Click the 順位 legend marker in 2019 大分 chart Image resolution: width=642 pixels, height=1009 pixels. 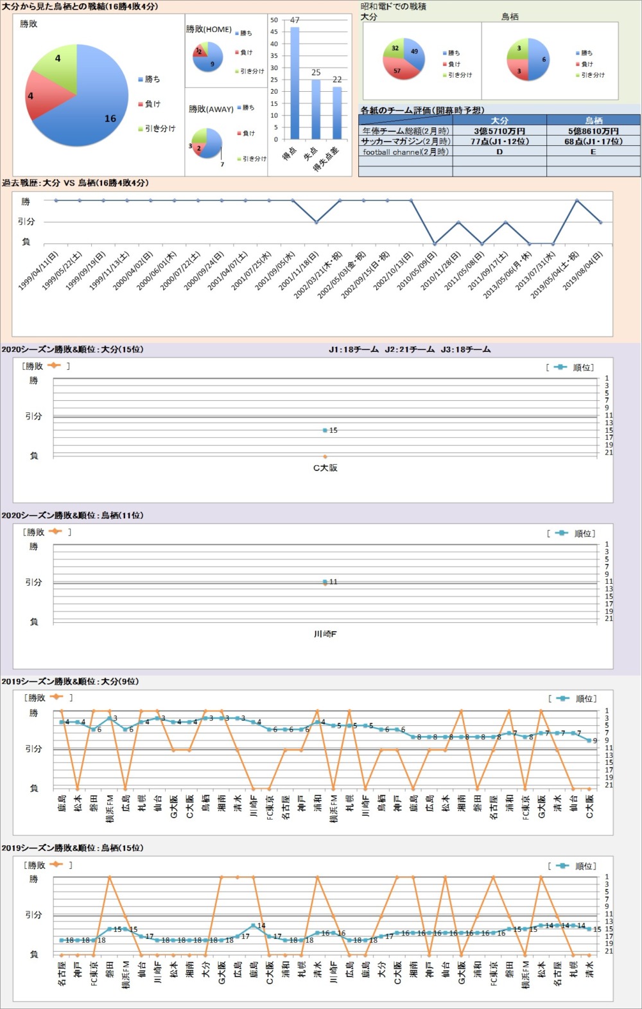coord(562,699)
